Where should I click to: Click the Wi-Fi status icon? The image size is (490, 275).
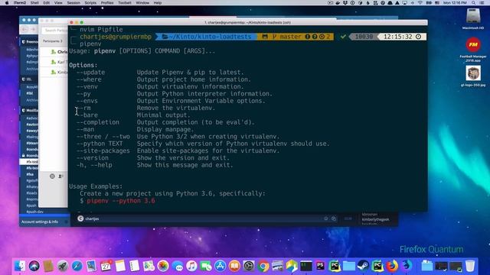pyautogui.click(x=420, y=3)
